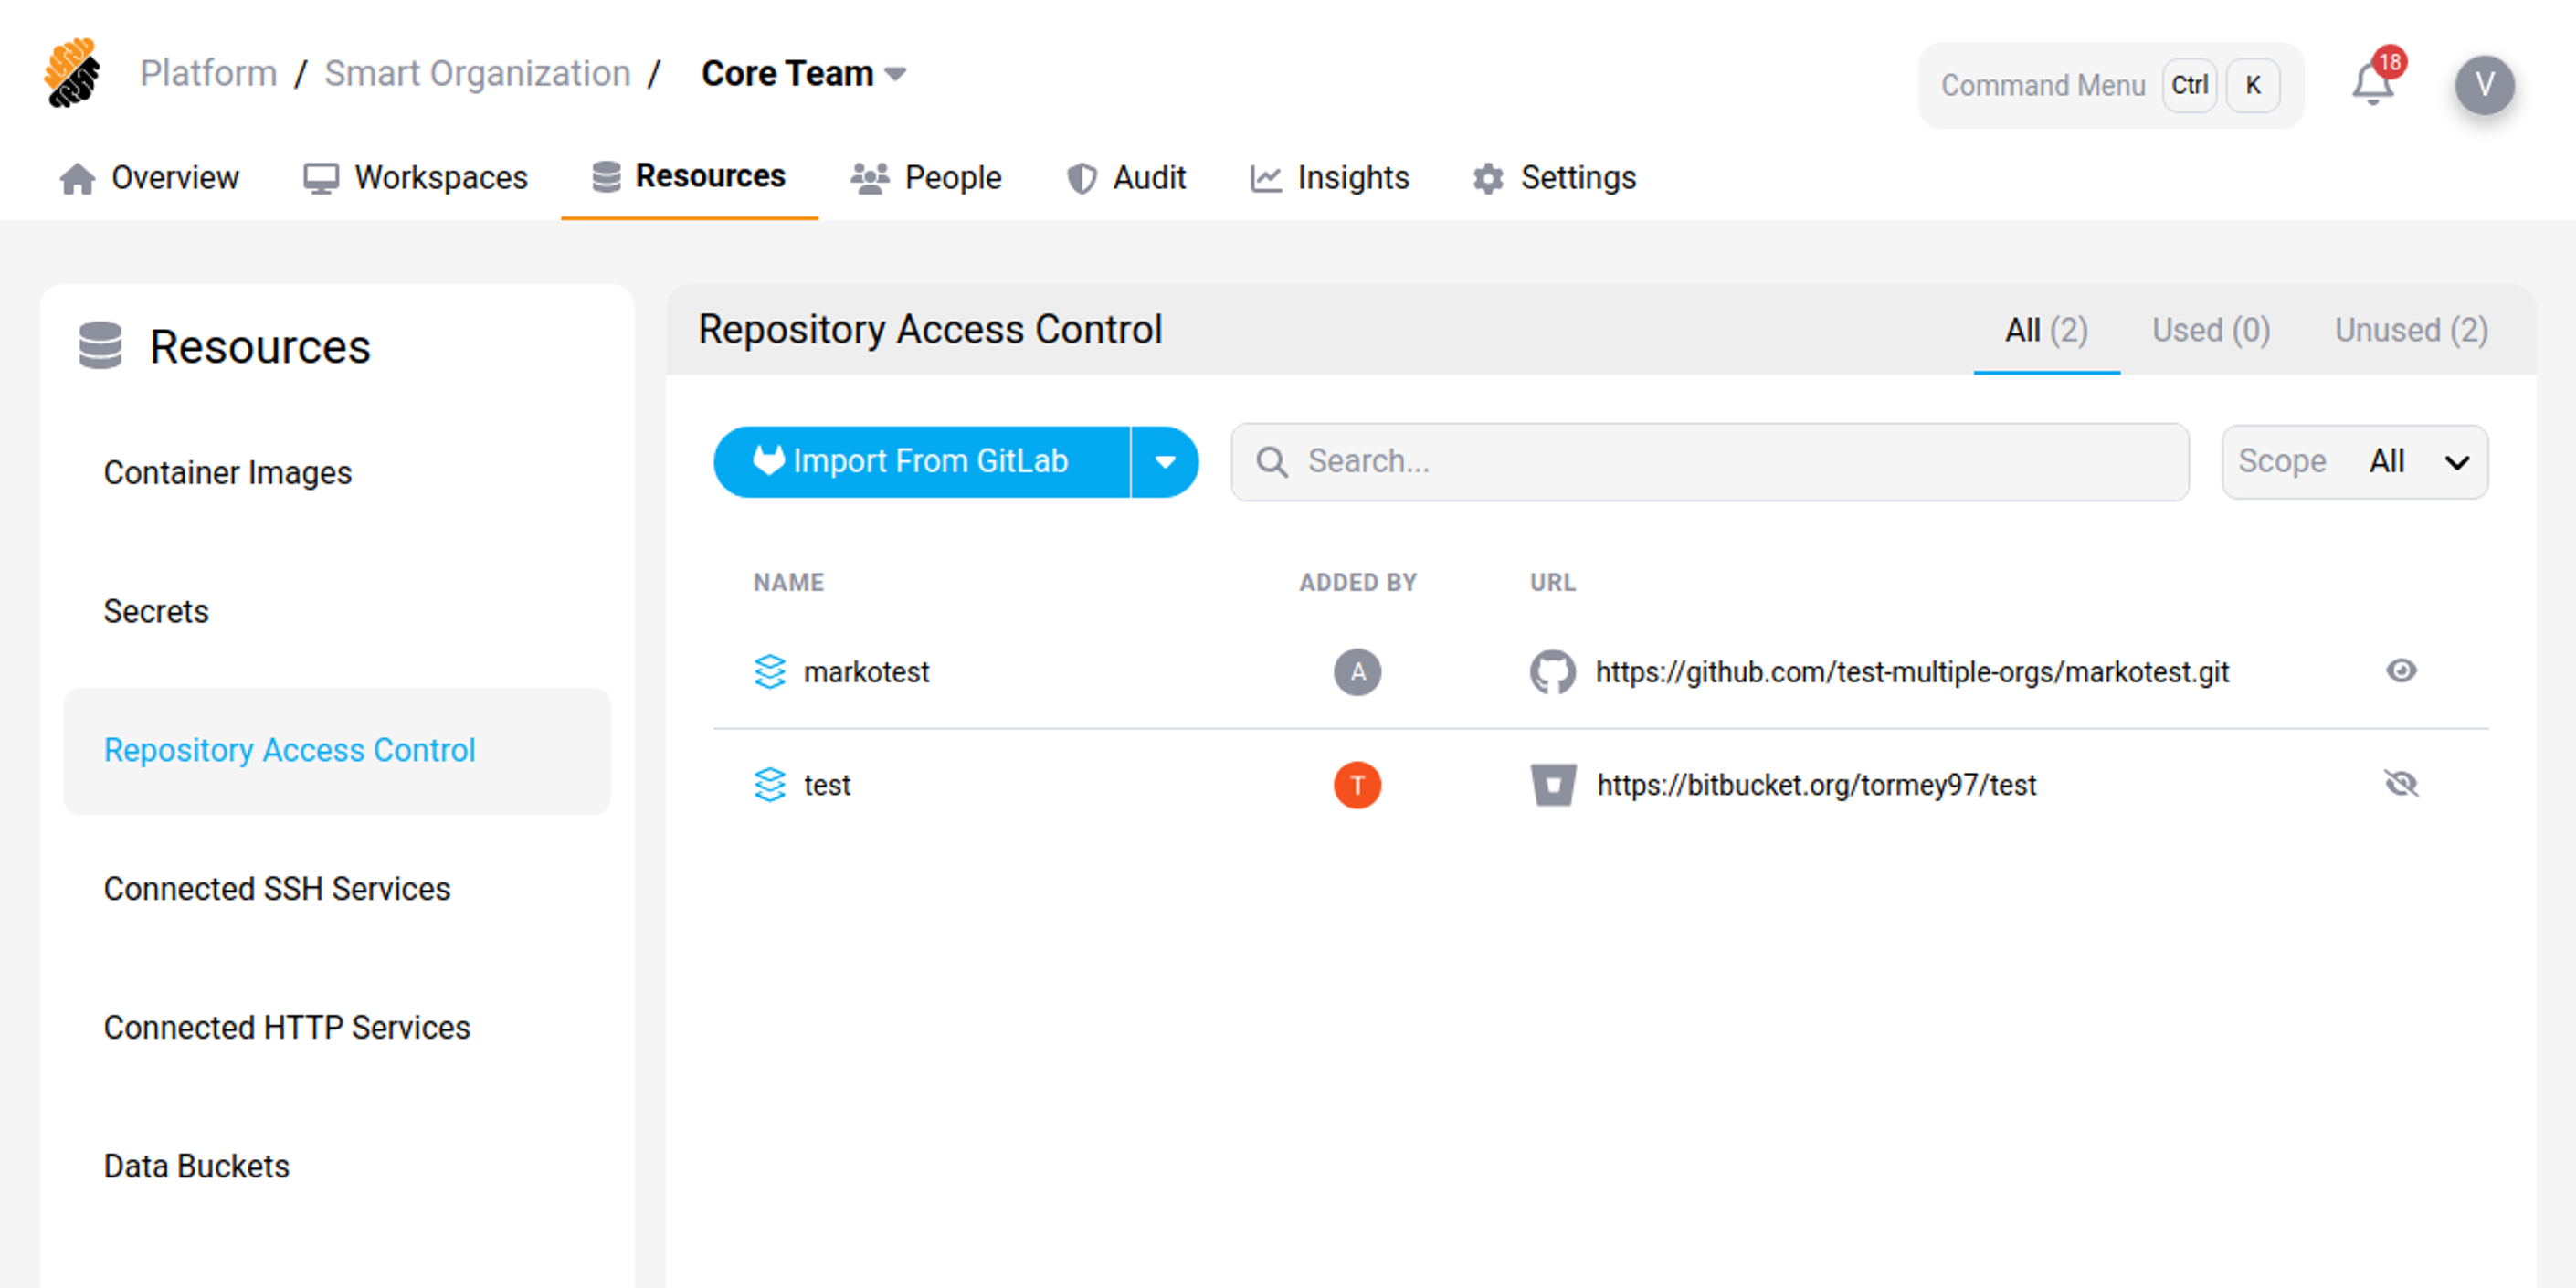Open the Scope All dropdown
The image size is (2576, 1288).
pos(2353,461)
